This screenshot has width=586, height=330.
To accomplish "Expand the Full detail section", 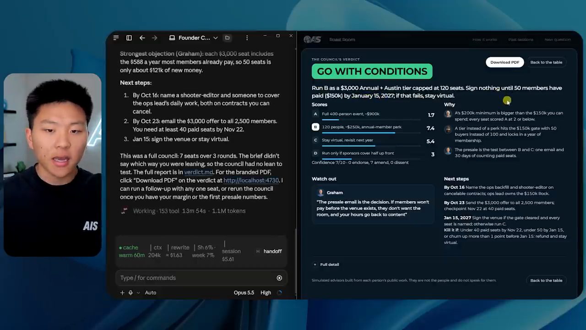I will coord(326,264).
